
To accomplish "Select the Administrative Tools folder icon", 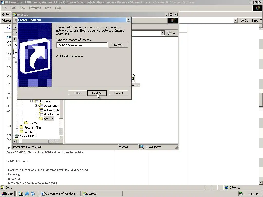I will click(x=41, y=110).
